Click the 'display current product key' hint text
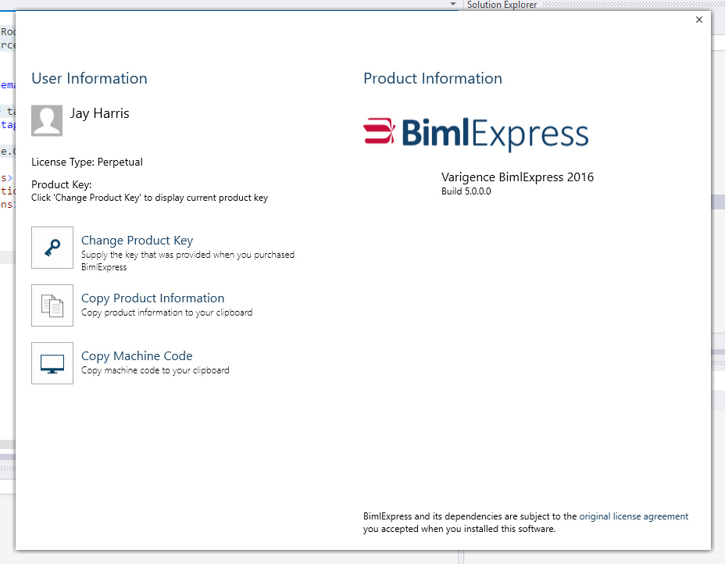725x564 pixels. 149,198
